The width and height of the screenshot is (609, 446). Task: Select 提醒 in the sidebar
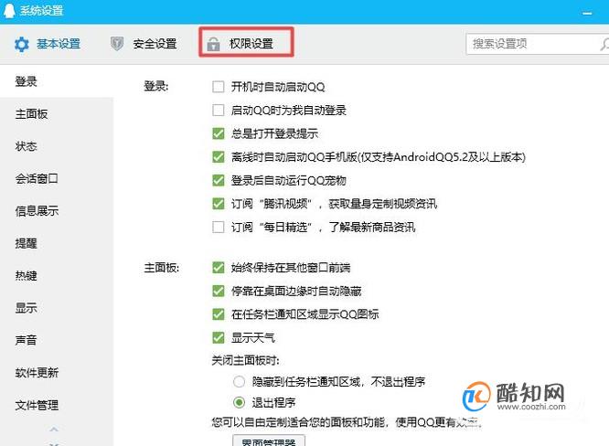click(x=26, y=243)
